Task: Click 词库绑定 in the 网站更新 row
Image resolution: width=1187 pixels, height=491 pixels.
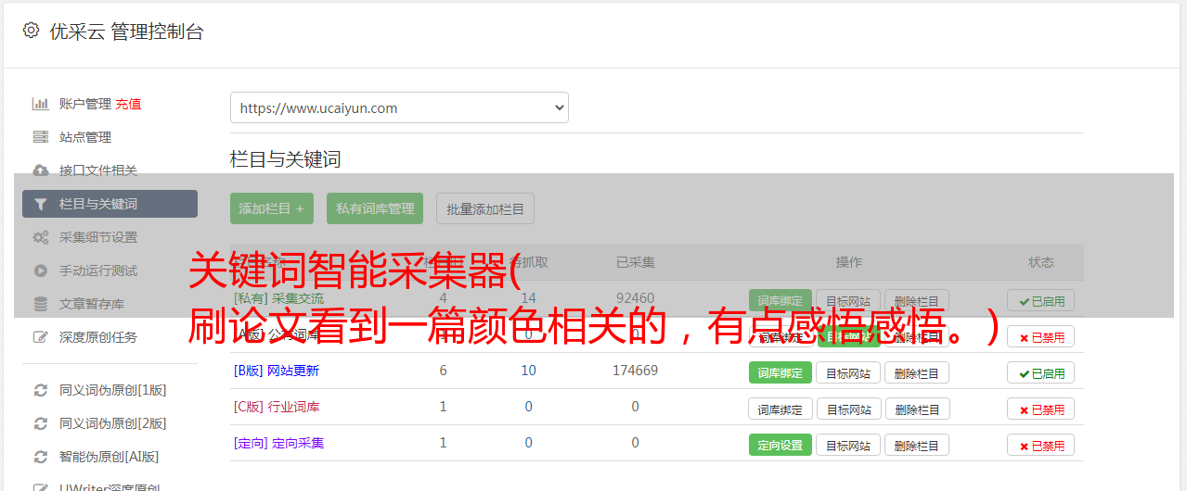Action: [781, 372]
